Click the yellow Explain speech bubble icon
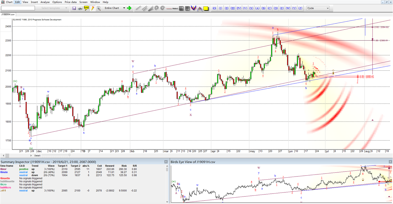The height and width of the screenshot is (204, 393). point(86,8)
